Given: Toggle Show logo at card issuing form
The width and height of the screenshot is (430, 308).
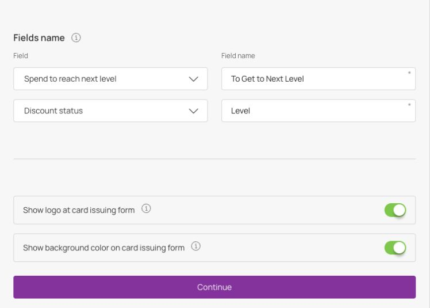Looking at the screenshot, I should [x=395, y=210].
